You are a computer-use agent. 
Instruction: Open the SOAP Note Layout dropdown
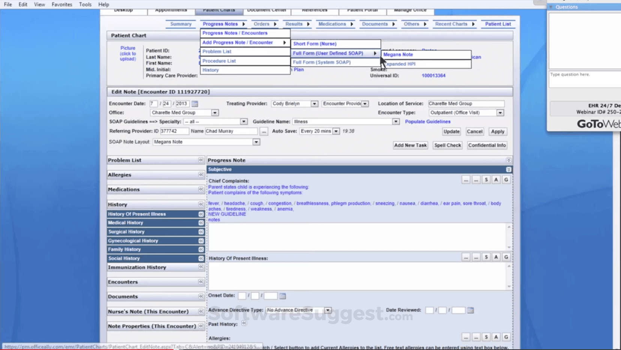[x=256, y=142]
